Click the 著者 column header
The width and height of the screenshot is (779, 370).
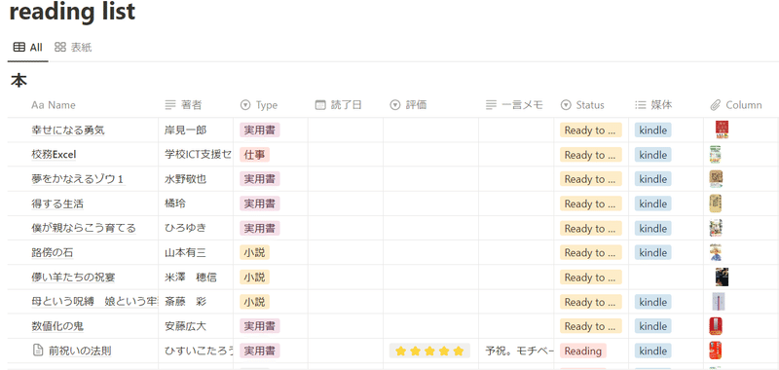point(184,105)
